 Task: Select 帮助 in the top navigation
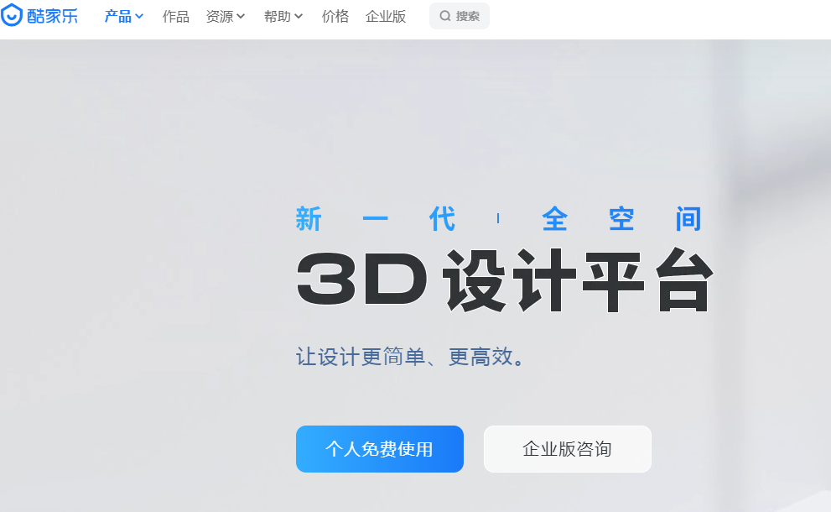(277, 17)
